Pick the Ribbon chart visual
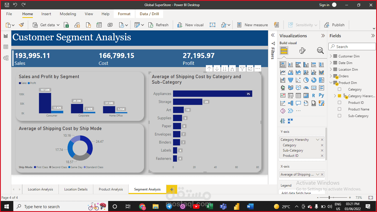The height and width of the screenshot is (212, 377). click(322, 72)
